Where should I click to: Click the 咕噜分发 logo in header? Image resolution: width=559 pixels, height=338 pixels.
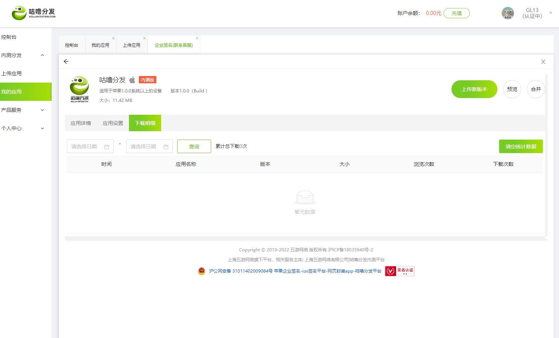coord(34,13)
